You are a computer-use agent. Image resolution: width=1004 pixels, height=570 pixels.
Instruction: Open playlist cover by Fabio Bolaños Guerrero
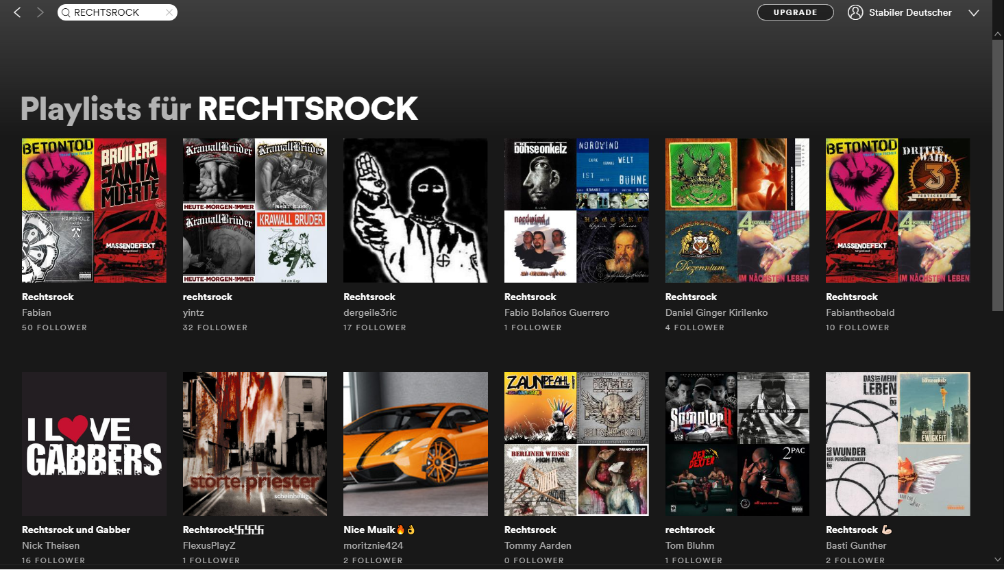(576, 210)
